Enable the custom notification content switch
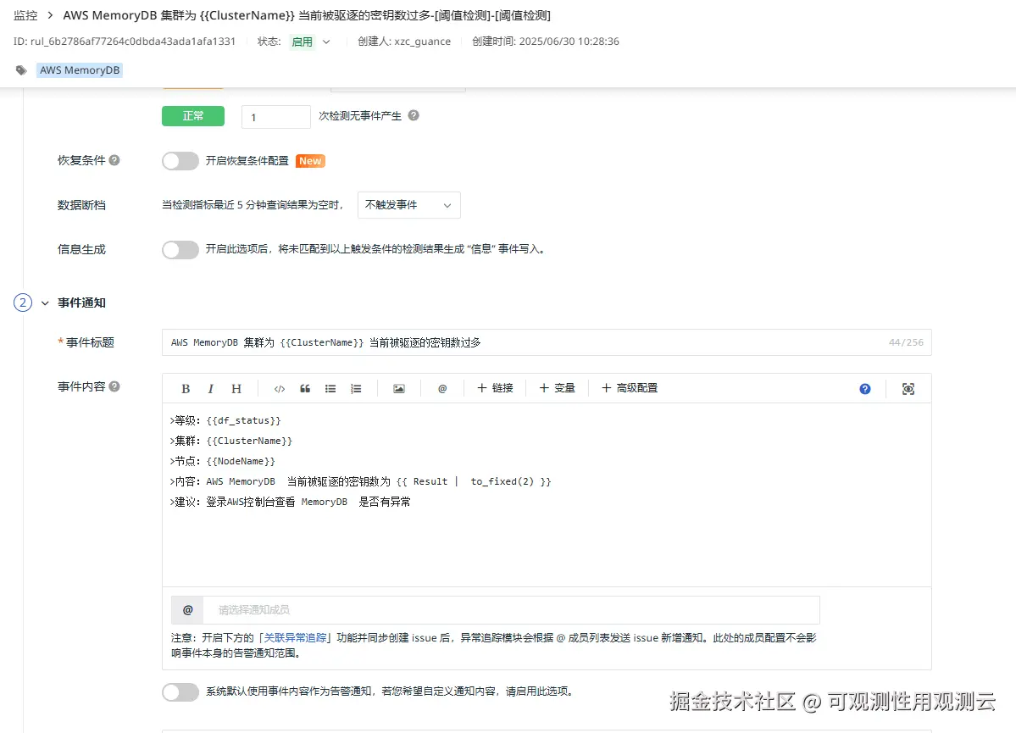This screenshot has height=733, width=1016. [x=180, y=691]
